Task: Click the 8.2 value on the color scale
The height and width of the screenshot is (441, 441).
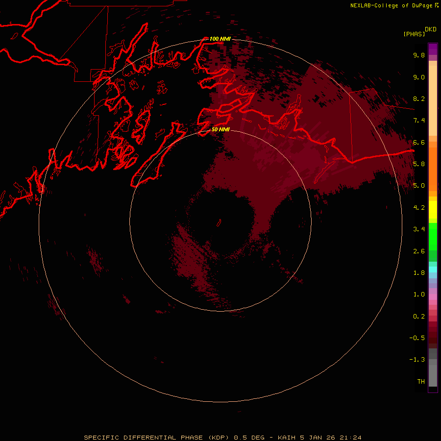Action: 419,99
